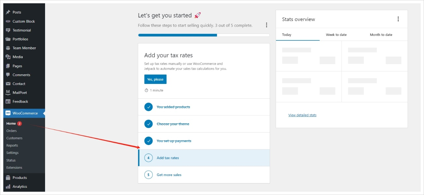This screenshot has width=424, height=195.
Task: Open the Reports submenu item
Action: (12, 145)
